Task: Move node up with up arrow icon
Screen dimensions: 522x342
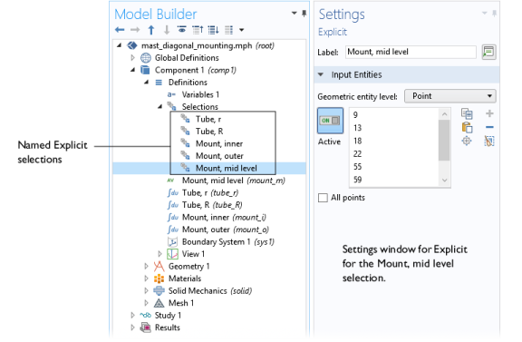Action: click(151, 30)
